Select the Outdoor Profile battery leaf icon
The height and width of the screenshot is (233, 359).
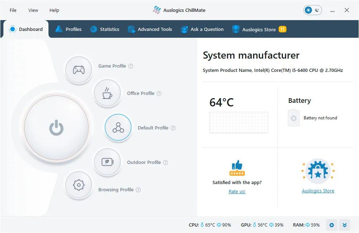point(107,162)
